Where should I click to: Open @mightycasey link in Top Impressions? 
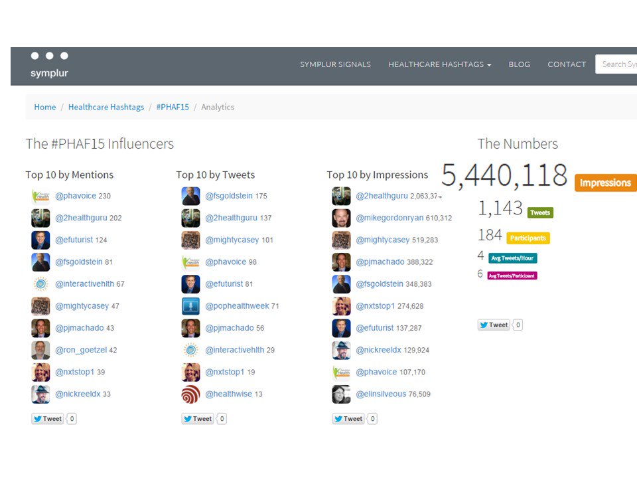383,240
